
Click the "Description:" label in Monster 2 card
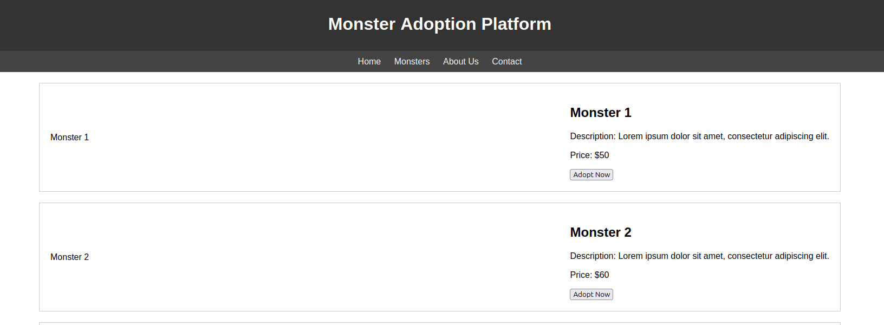(x=593, y=256)
